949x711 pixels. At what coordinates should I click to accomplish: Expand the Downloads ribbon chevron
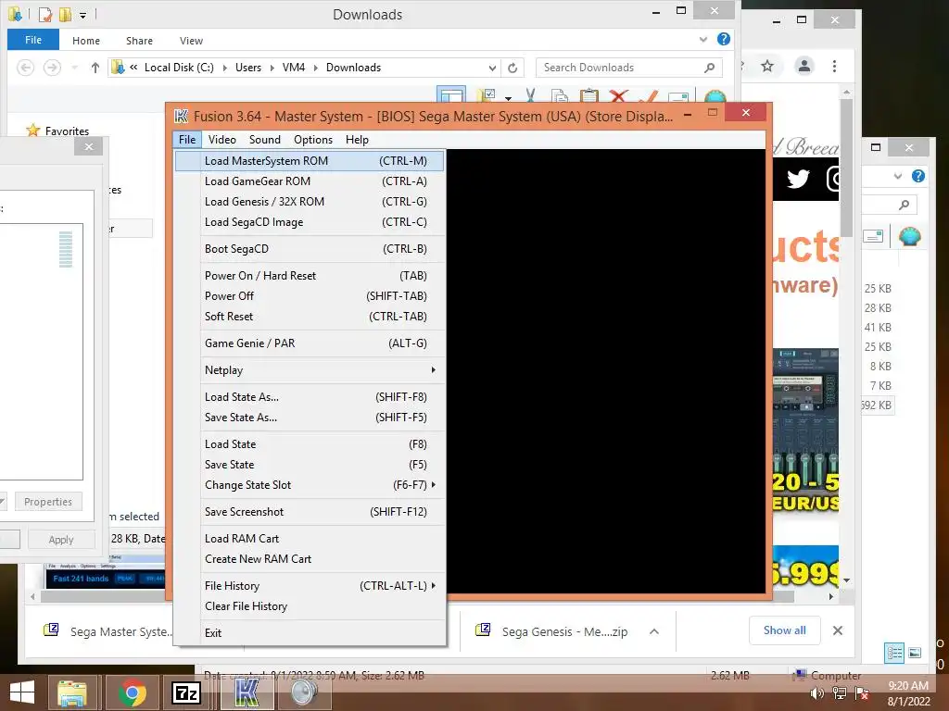pyautogui.click(x=702, y=39)
